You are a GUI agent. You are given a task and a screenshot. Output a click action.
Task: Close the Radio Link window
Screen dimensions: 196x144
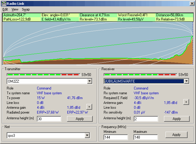point(192,4)
